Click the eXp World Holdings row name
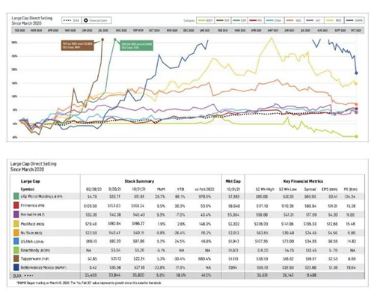This screenshot has width=374, height=292. pyautogui.click(x=41, y=196)
